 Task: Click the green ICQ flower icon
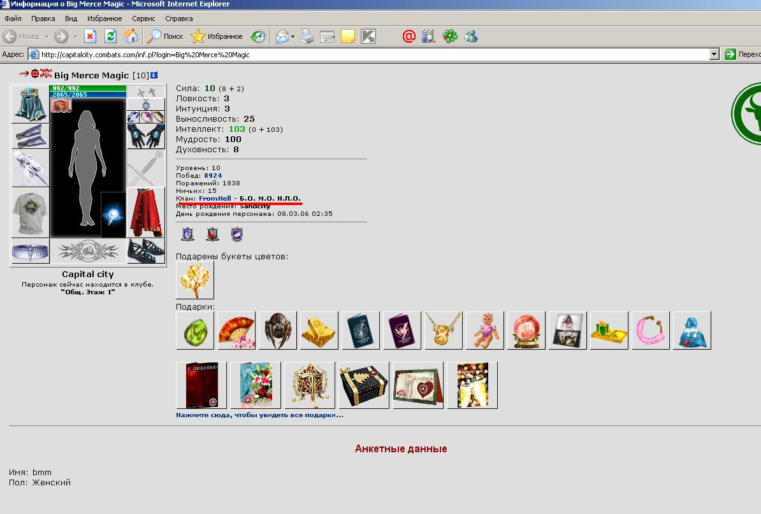[x=450, y=36]
